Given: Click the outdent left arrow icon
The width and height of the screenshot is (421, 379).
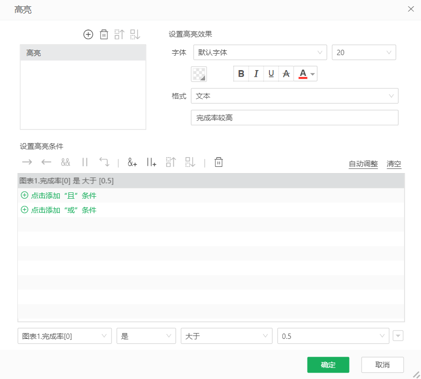Looking at the screenshot, I should click(46, 162).
